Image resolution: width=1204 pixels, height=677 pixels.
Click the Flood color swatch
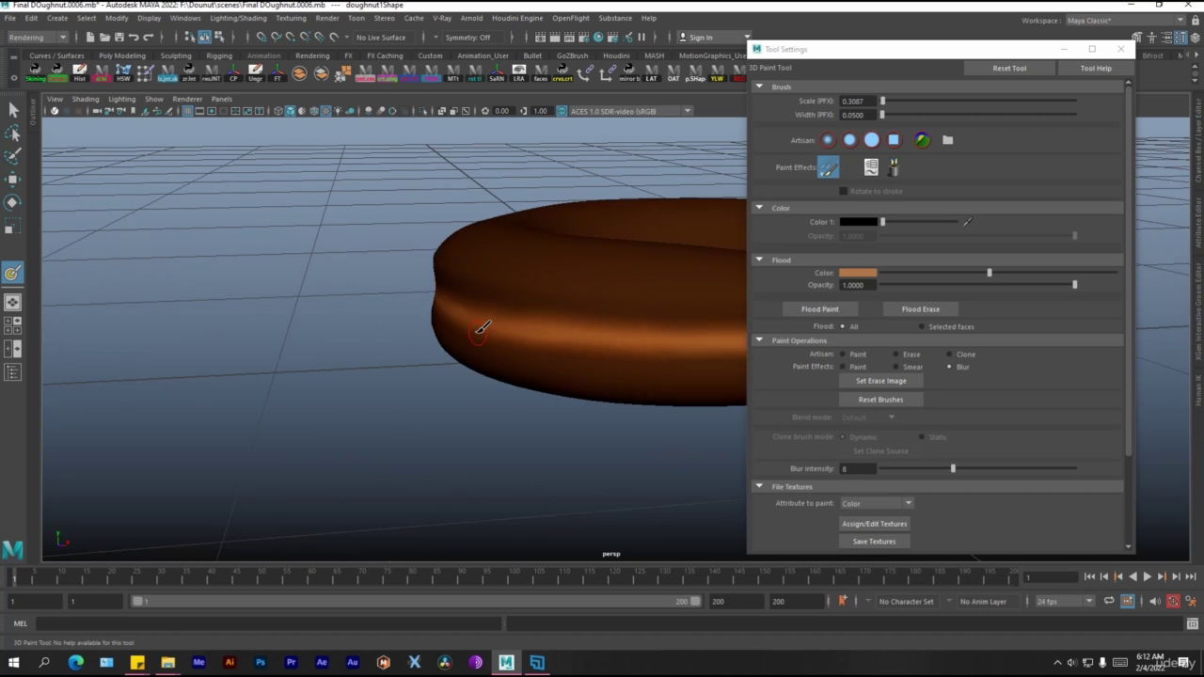click(857, 273)
